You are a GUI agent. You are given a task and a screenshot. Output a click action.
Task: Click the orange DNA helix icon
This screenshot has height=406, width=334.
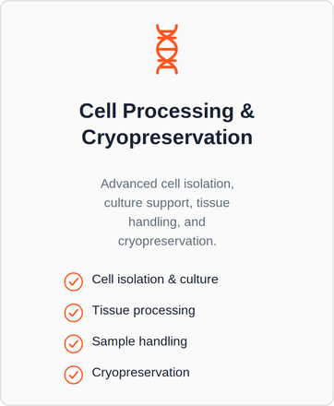167,49
